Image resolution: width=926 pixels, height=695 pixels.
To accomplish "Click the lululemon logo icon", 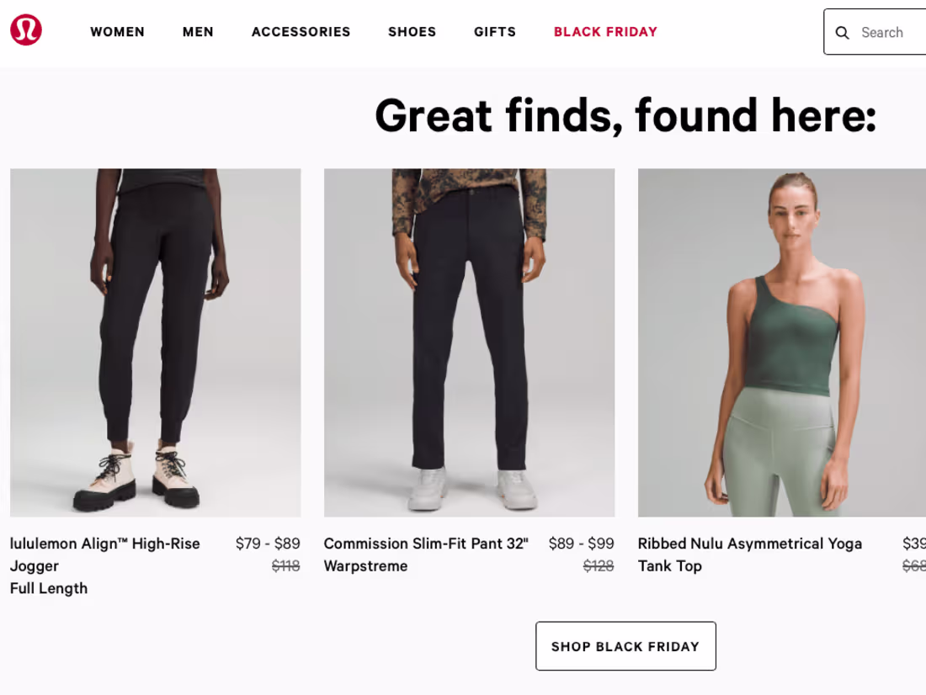I will point(26,29).
